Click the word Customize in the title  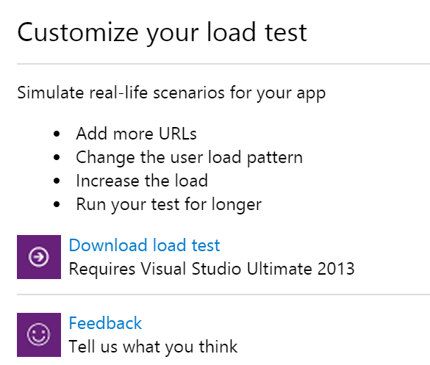(x=78, y=32)
